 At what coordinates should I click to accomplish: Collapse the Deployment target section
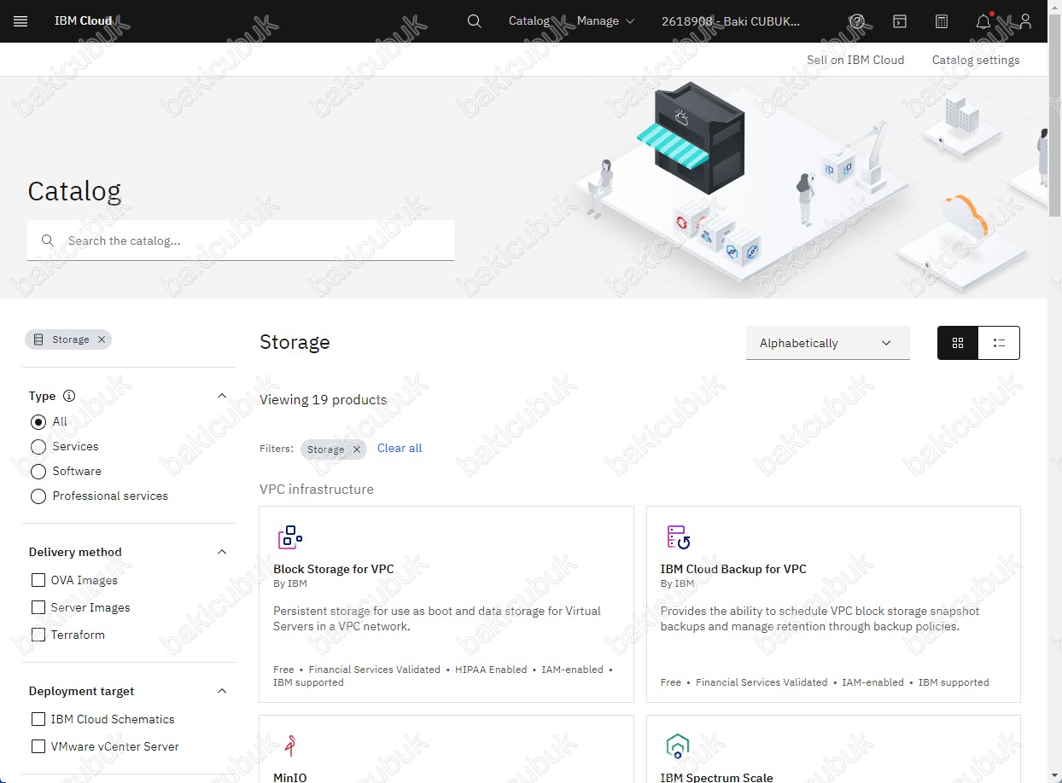(x=222, y=691)
